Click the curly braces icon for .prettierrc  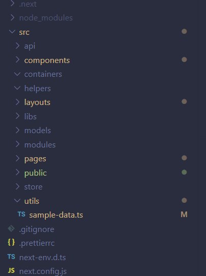(x=11, y=243)
